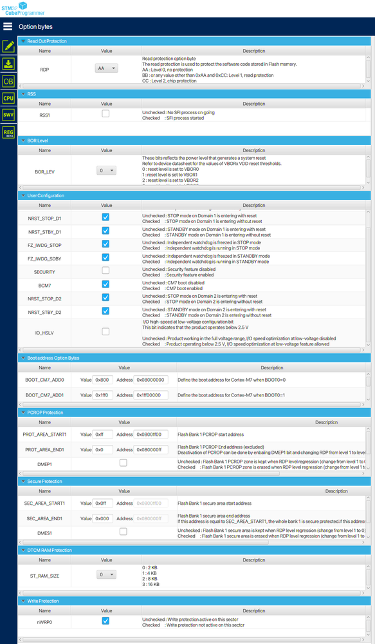Collapse the PCROP Protection section
The width and height of the screenshot is (375, 644).
pyautogui.click(x=23, y=413)
